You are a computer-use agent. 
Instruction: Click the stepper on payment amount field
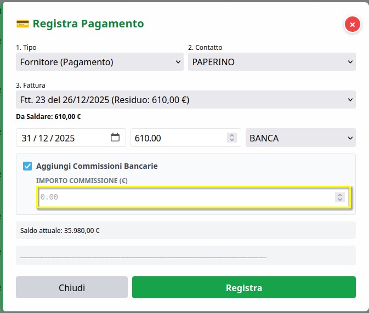pos(232,138)
